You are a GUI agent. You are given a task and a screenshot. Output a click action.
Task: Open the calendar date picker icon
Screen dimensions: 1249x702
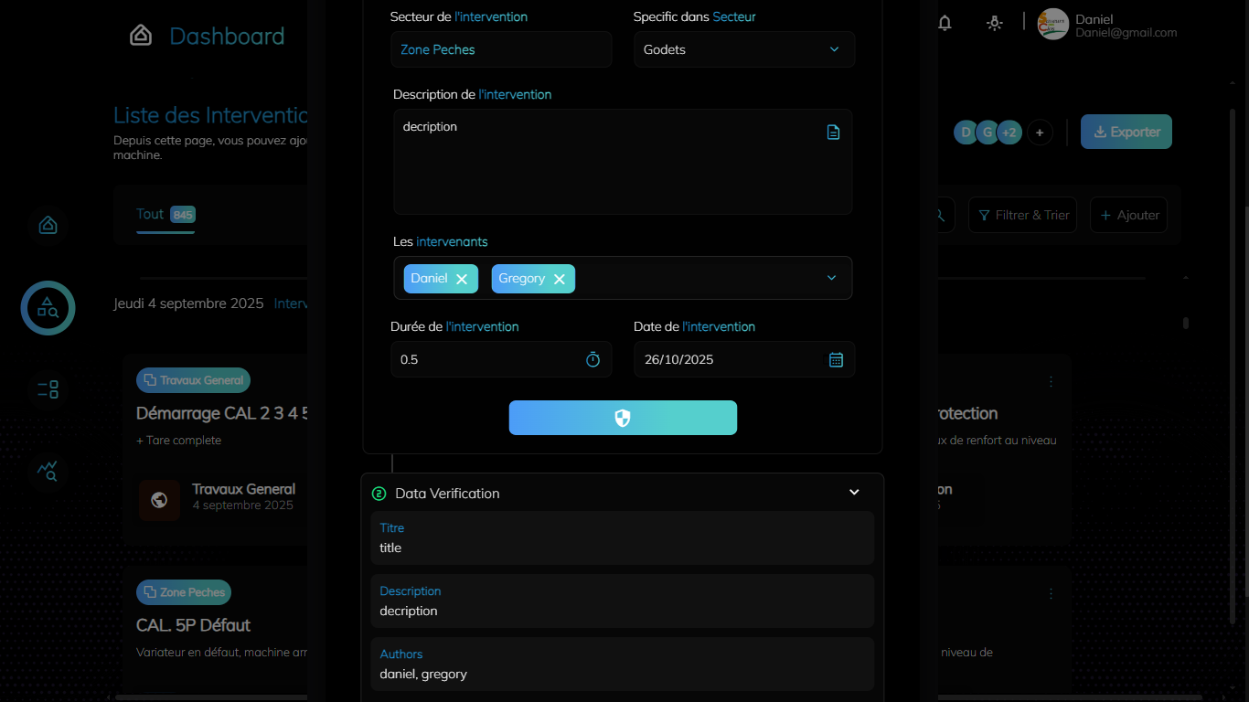(836, 360)
